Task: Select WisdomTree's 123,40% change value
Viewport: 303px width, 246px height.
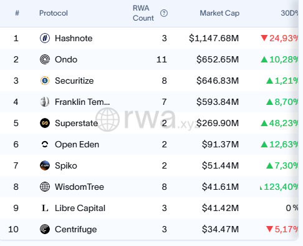Action: (x=279, y=187)
